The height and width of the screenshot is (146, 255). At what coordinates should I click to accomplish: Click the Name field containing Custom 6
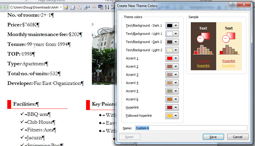coord(191,128)
